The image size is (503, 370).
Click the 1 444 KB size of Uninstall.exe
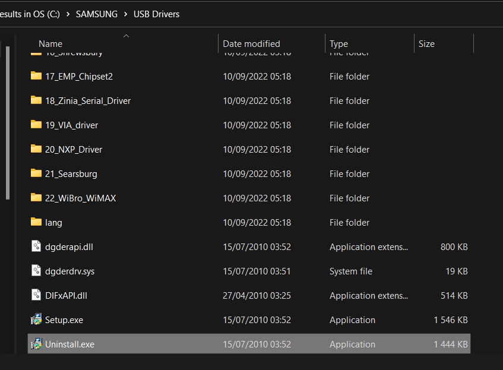tap(451, 344)
